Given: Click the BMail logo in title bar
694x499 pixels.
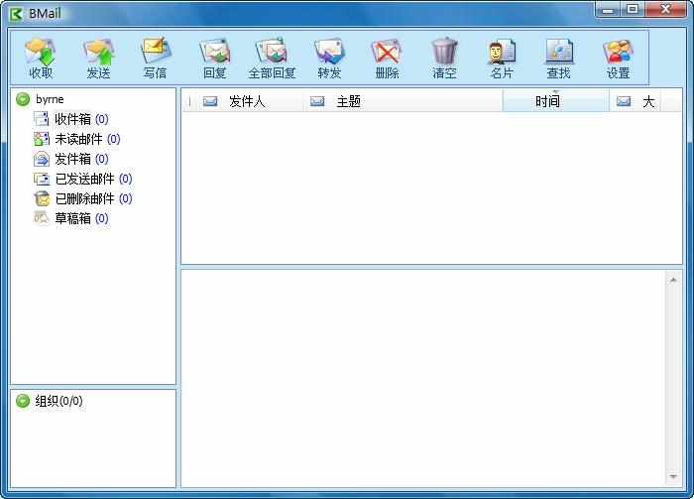Looking at the screenshot, I should tap(16, 14).
